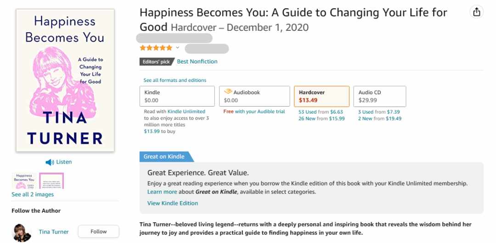Follow author Tina Turner

[98, 232]
